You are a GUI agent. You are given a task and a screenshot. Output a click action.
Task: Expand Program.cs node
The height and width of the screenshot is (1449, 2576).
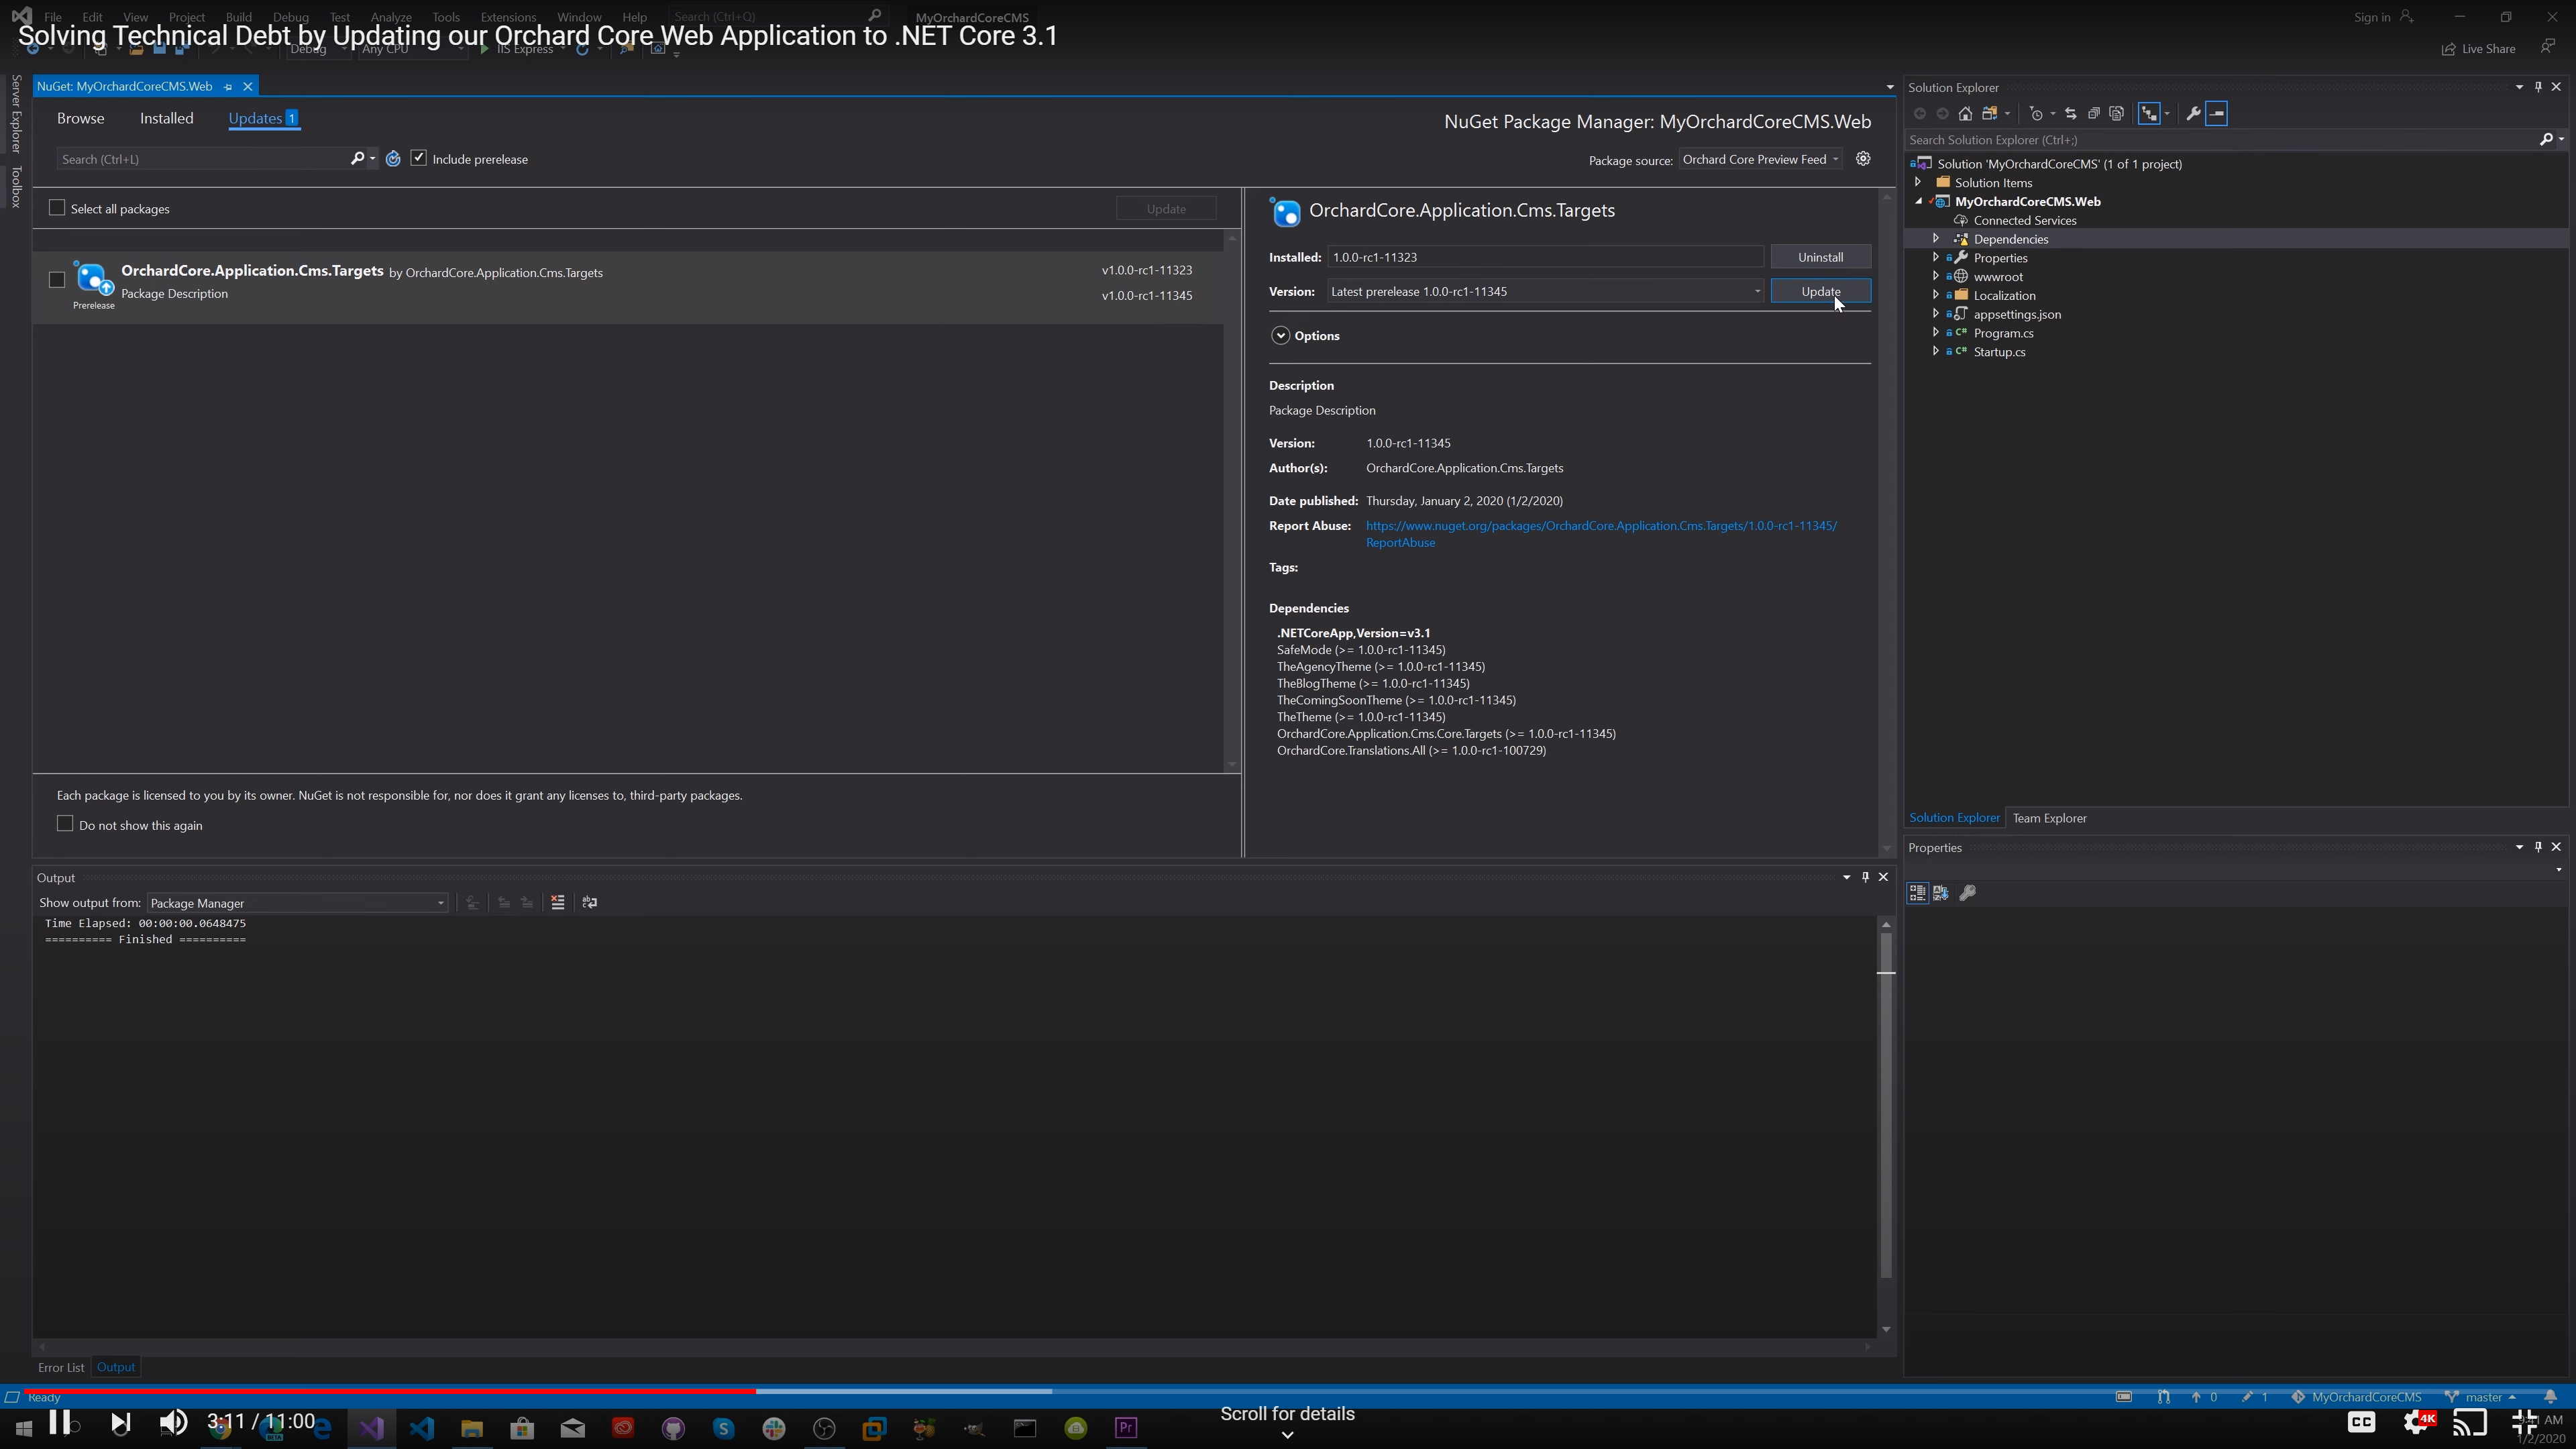[x=1935, y=333]
